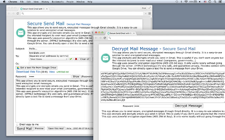Open the Bookmarks menu
The height and width of the screenshot is (140, 225).
pyautogui.click(x=58, y=2)
